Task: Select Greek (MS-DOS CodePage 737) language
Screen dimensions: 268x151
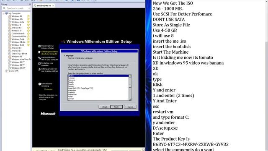Action: click(80, 89)
